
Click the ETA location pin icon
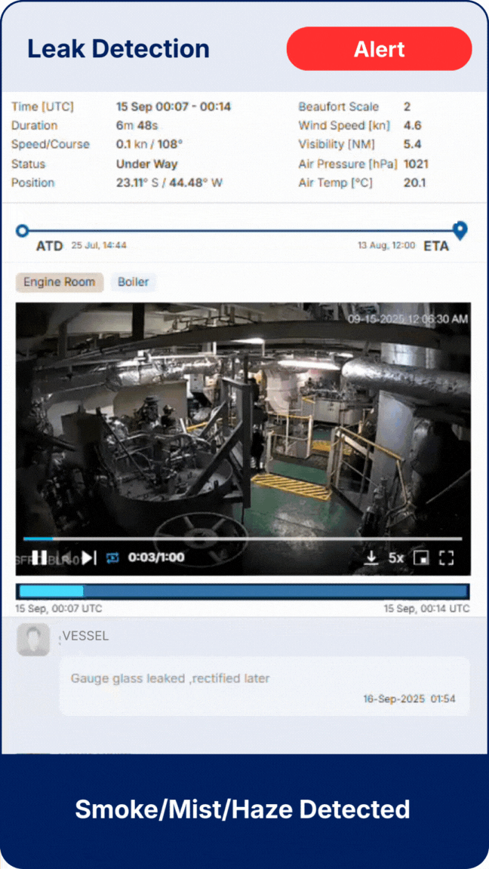click(460, 230)
